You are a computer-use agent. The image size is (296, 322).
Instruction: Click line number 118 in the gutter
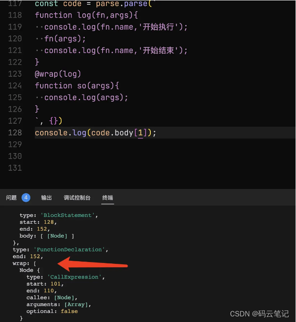[15, 15]
